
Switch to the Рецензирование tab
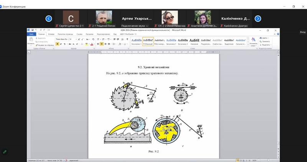[103, 34]
